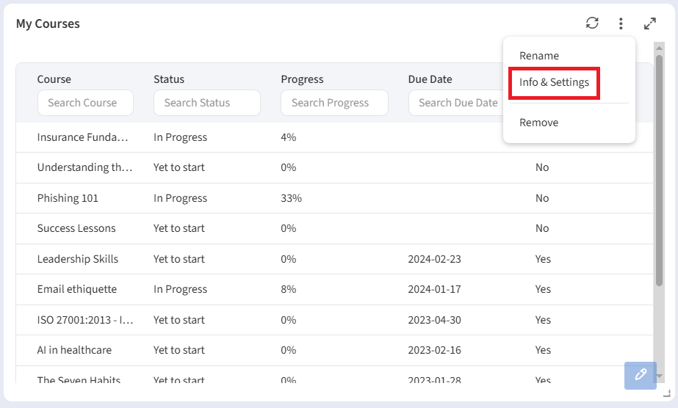The height and width of the screenshot is (408, 678).
Task: Click the vertical scrollbar thumb
Action: pyautogui.click(x=659, y=169)
